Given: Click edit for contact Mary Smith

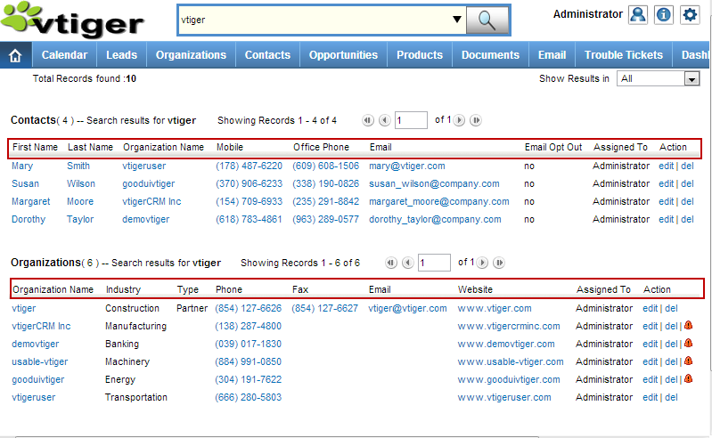Looking at the screenshot, I should click(667, 166).
